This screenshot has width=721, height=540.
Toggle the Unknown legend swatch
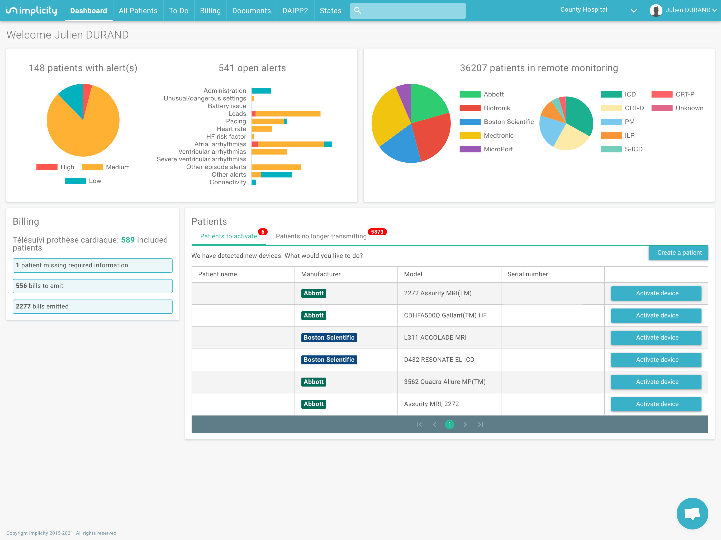pos(662,108)
